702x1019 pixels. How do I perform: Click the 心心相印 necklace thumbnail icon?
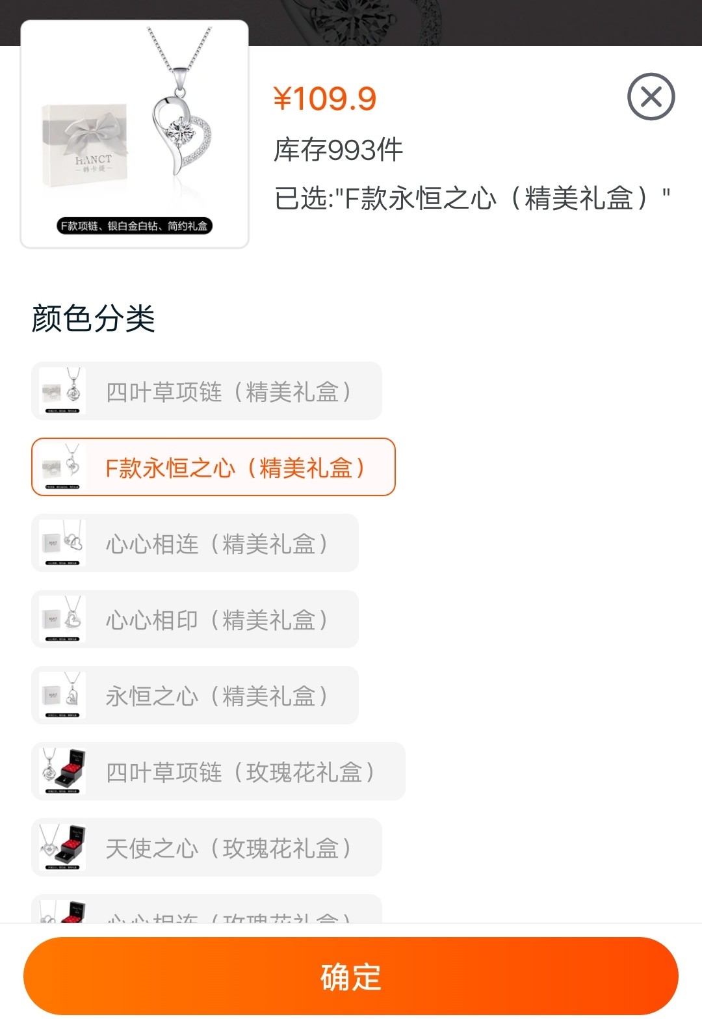[62, 619]
